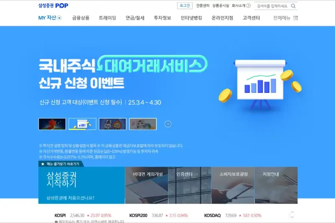Open 인증센터 link in top bar
Screen dimensions: 335x223
click(x=203, y=5)
